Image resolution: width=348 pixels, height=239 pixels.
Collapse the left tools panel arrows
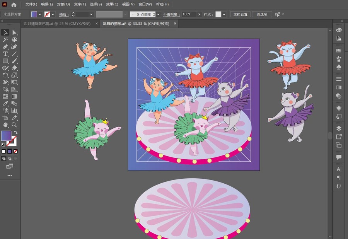(x=2, y=21)
